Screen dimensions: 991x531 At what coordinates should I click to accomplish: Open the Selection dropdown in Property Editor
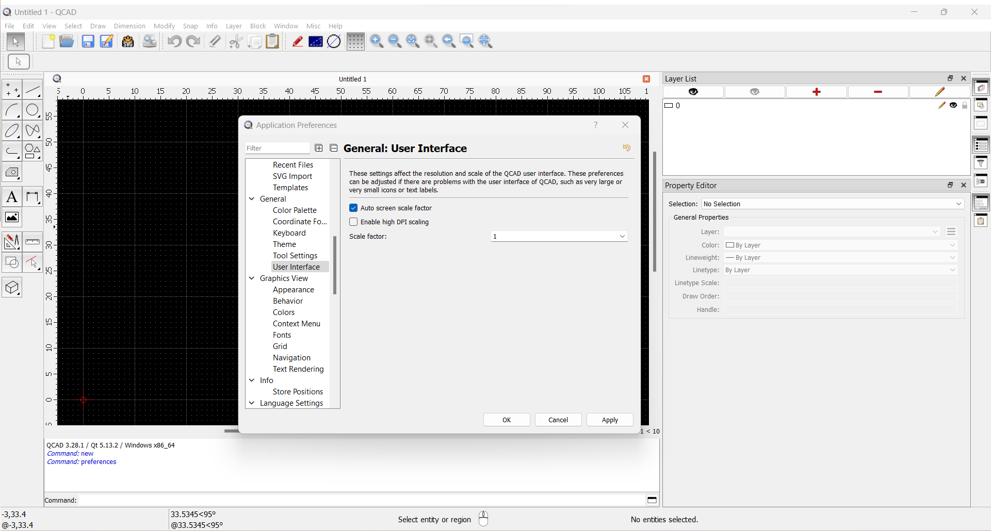click(x=833, y=204)
